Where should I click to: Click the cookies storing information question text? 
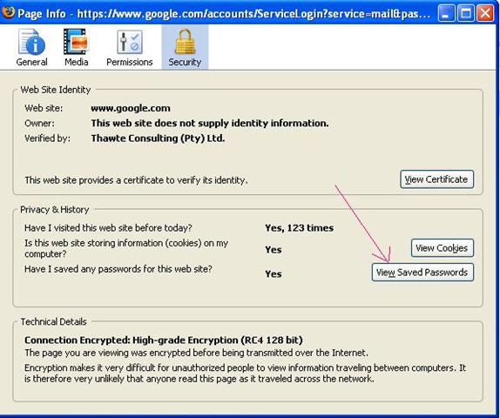click(x=126, y=248)
